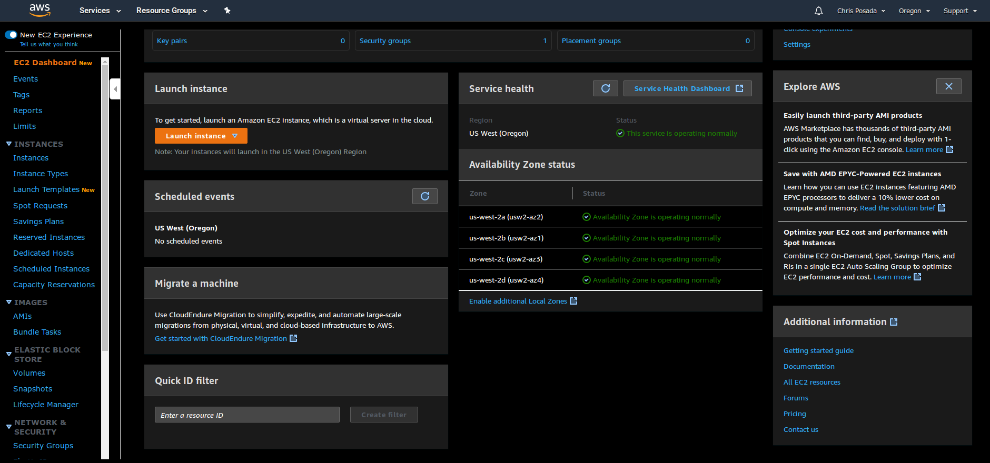The image size is (990, 463).
Task: Collapse the ELASTIC BLOCK STORE section
Action: pos(9,354)
